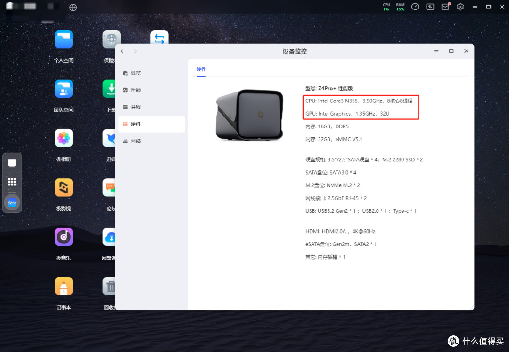Open the mail notifications icon in top bar
This screenshot has height=352, width=509.
445,7
